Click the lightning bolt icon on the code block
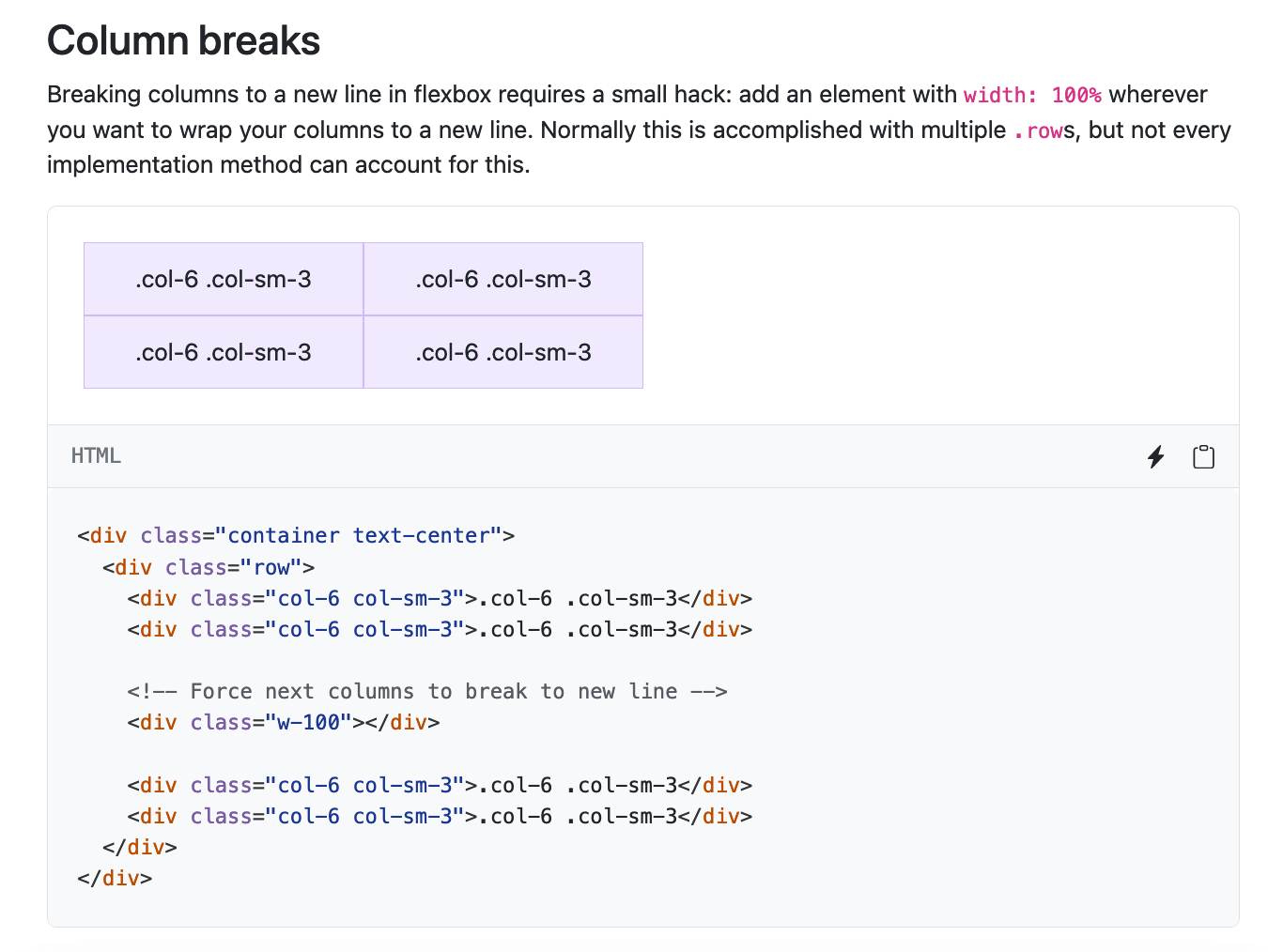Image resolution: width=1268 pixels, height=952 pixels. click(1155, 456)
